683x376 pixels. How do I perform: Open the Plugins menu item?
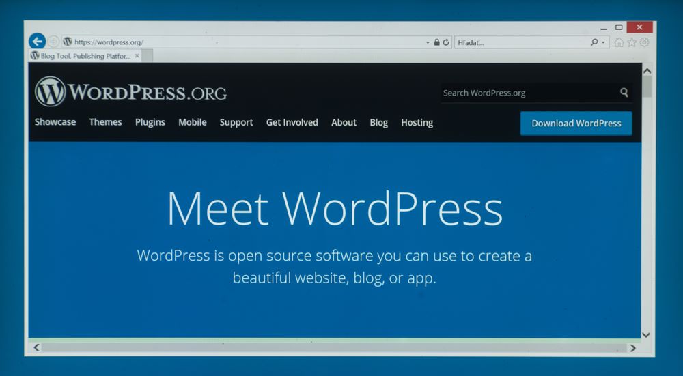coord(150,122)
